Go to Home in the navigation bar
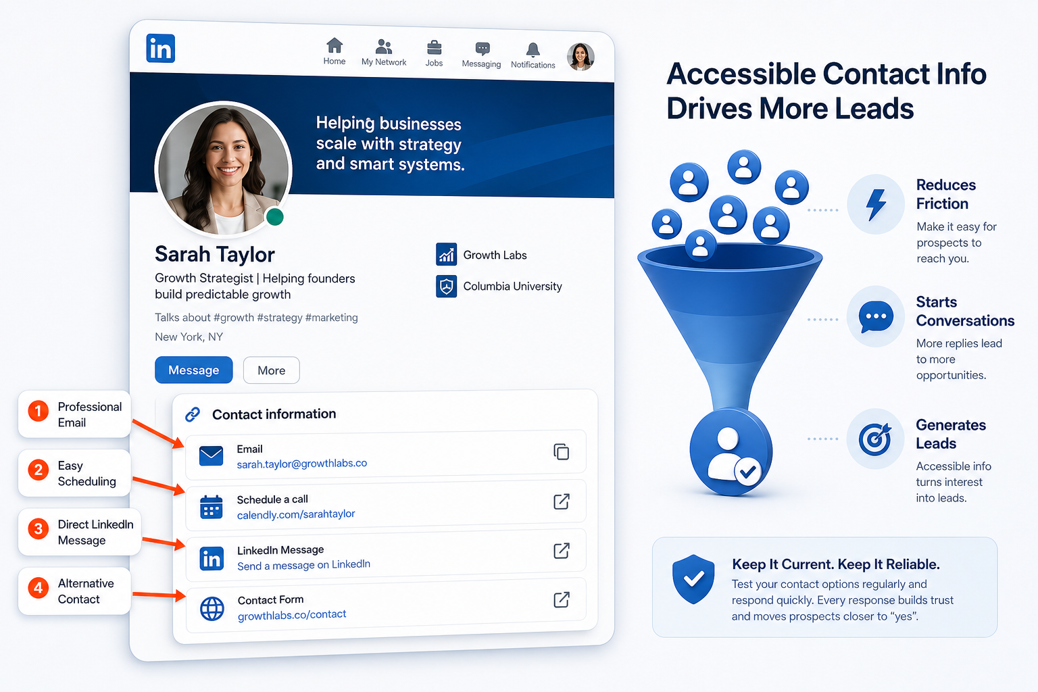 tap(335, 51)
